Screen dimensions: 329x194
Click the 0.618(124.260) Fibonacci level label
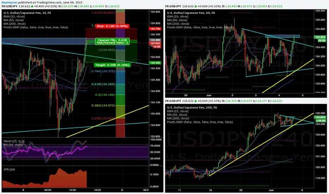(x=103, y=84)
